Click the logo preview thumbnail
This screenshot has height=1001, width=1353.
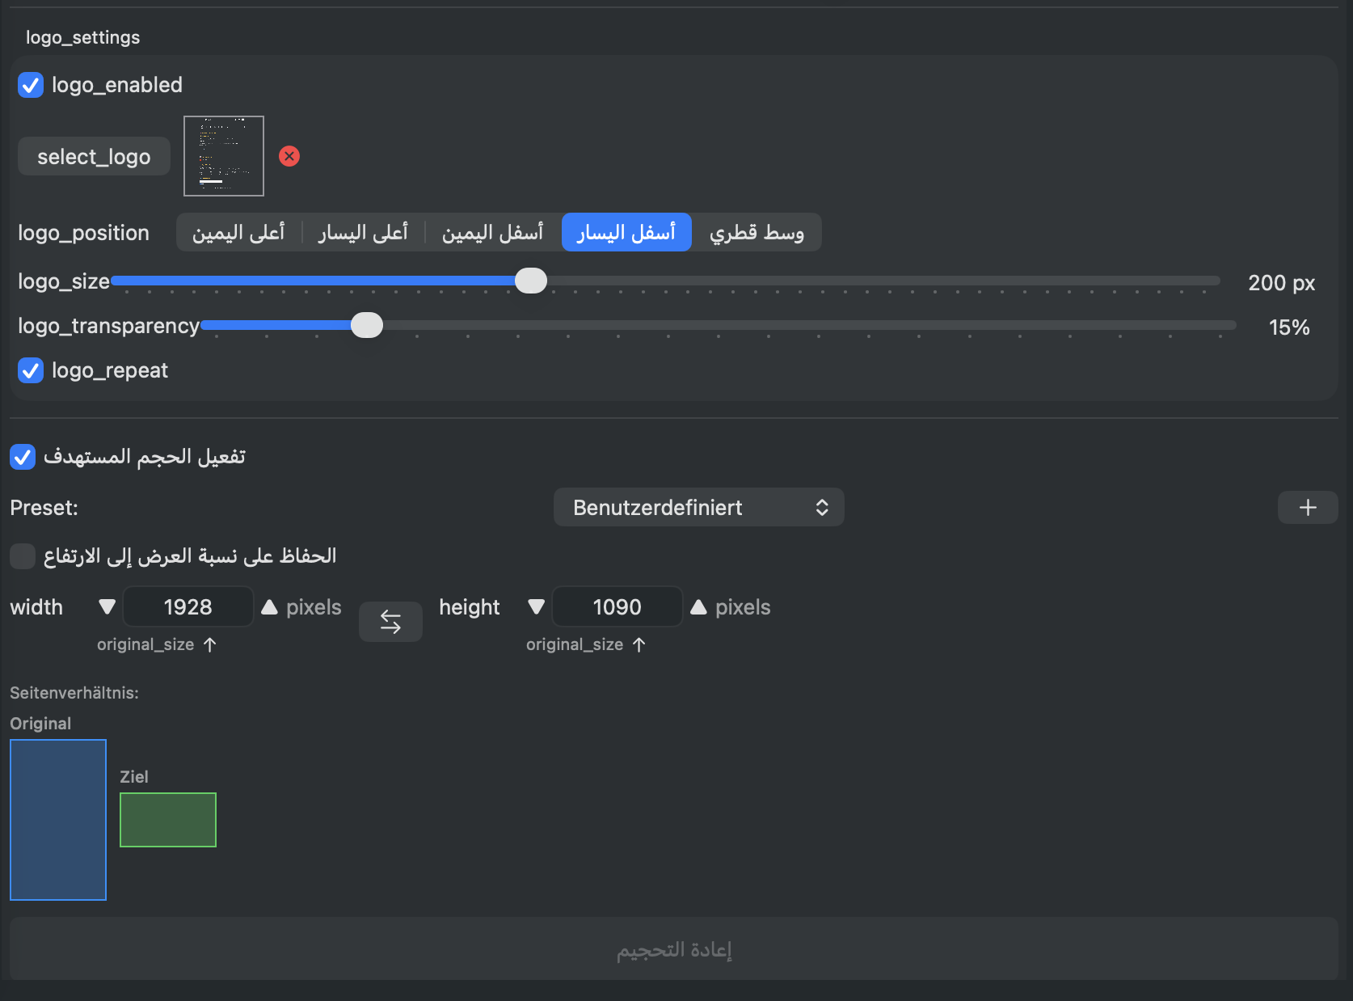(224, 156)
